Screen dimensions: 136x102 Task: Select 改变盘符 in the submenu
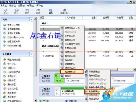[x=94, y=72]
